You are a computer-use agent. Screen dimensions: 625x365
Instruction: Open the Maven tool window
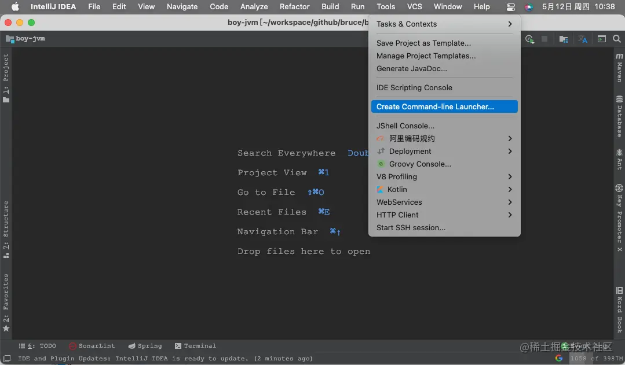click(619, 68)
